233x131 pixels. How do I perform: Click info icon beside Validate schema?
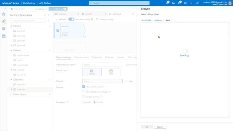[101, 96]
